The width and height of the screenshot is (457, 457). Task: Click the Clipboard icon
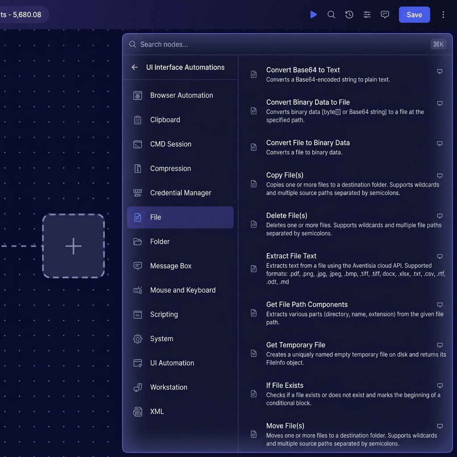click(x=137, y=120)
